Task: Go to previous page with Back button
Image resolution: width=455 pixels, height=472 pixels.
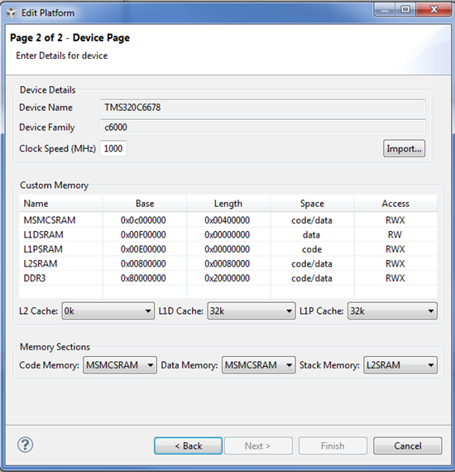Action: 189,446
